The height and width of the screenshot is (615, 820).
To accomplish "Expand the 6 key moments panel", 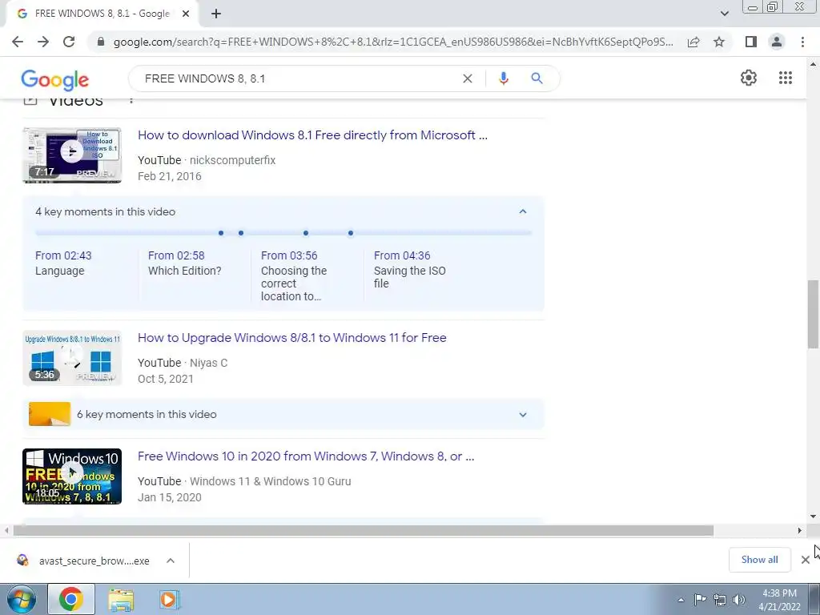I will pyautogui.click(x=522, y=415).
